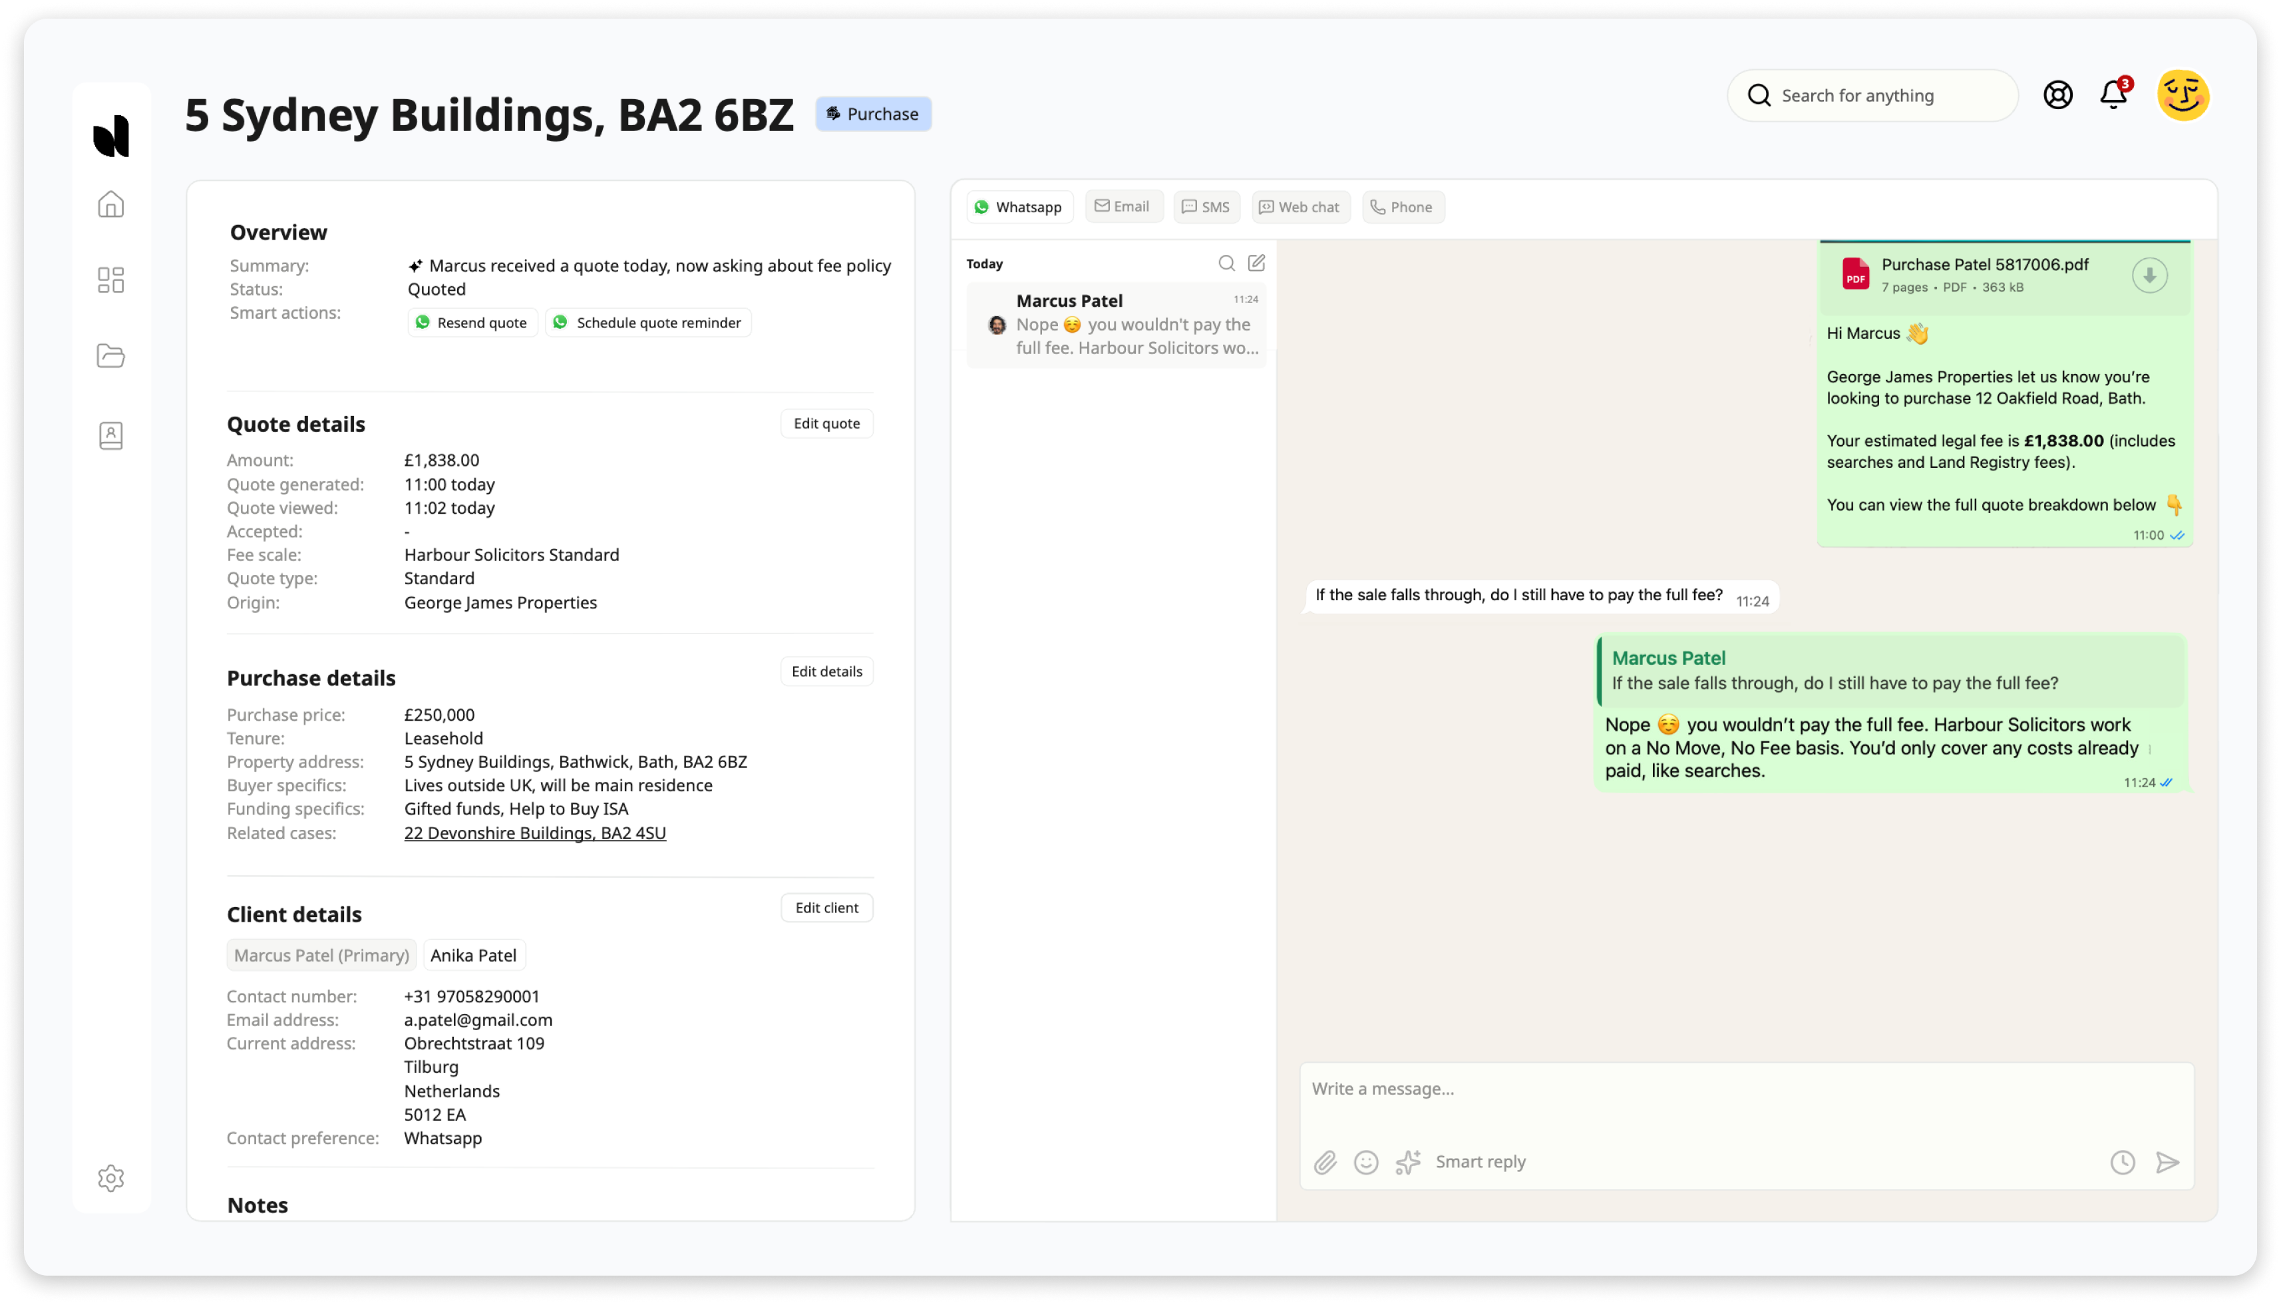The height and width of the screenshot is (1305, 2281).
Task: Click the send message arrow icon
Action: tap(2167, 1163)
